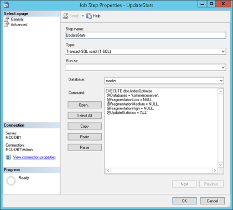Select the Advanced page icon
Screen dimensions: 233x210
pyautogui.click(x=7, y=24)
